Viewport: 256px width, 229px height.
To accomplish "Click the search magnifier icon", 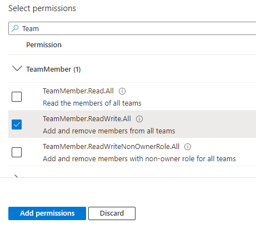I will tap(15, 28).
